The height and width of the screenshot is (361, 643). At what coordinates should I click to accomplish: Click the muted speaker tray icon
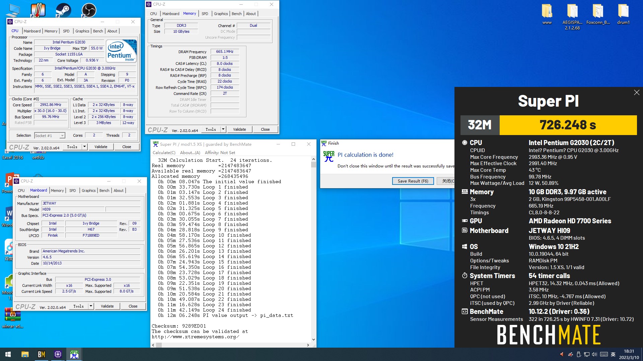562,354
